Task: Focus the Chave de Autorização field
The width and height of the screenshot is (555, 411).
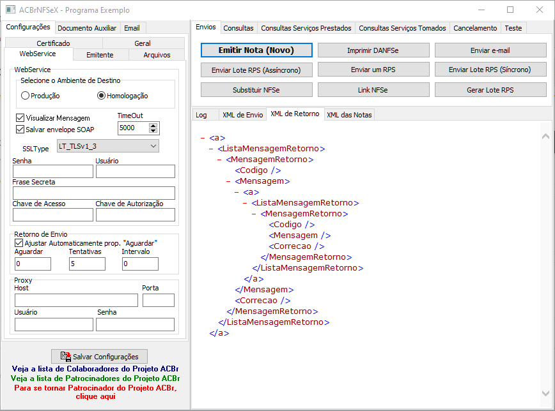Action: [x=136, y=214]
